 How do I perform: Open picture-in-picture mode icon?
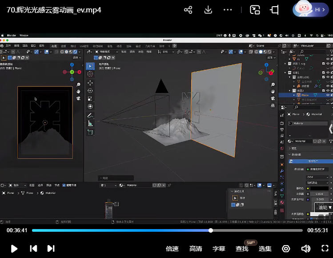point(255,10)
